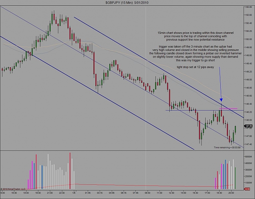Click the 149.40 price axis label

click(248, 63)
